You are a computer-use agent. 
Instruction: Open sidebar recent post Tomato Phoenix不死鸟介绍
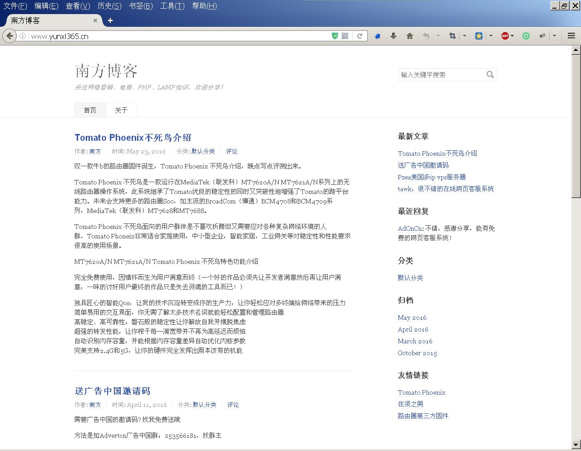click(437, 154)
